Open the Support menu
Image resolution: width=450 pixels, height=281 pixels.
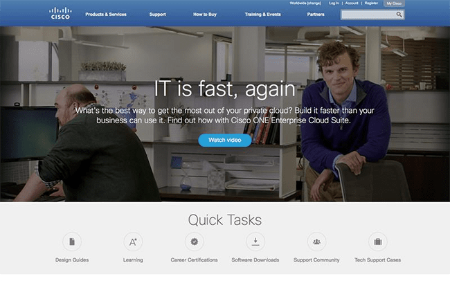[x=158, y=15]
